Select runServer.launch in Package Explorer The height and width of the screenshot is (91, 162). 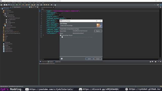pos(8,51)
